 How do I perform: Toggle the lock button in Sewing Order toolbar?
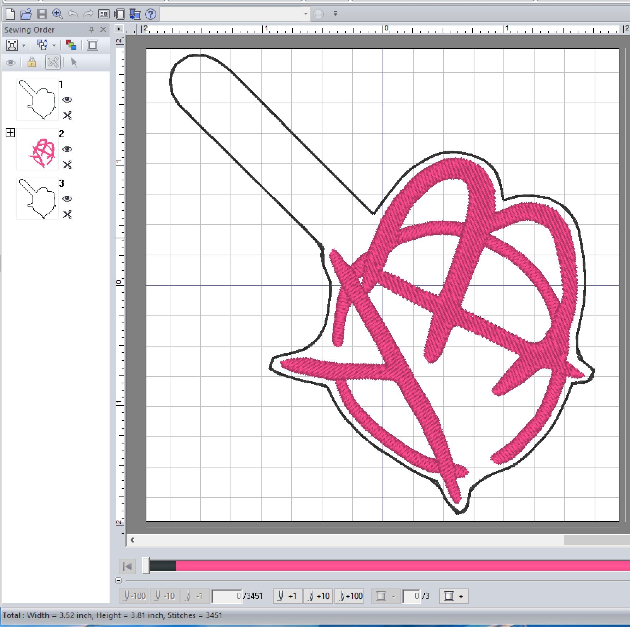click(x=32, y=62)
